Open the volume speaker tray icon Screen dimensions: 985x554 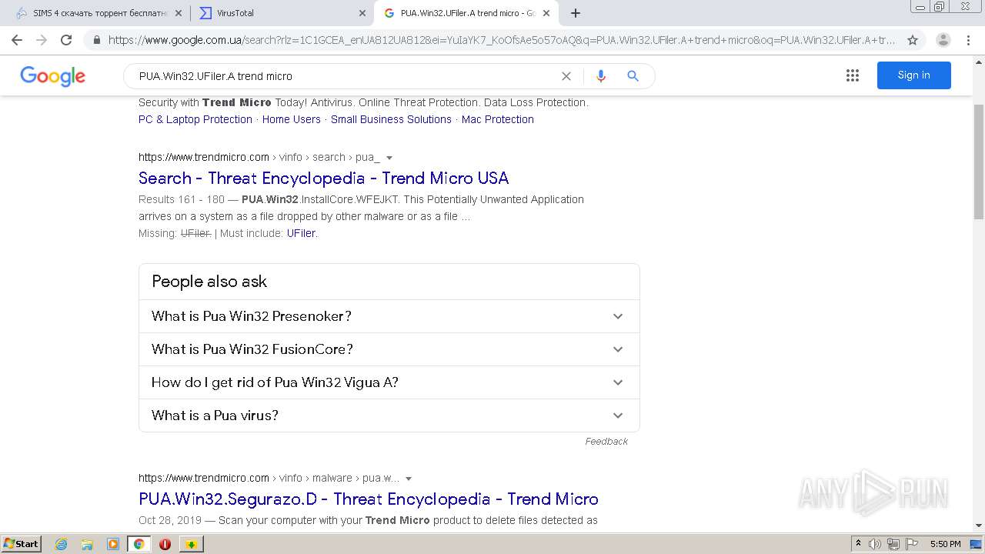[x=875, y=544]
